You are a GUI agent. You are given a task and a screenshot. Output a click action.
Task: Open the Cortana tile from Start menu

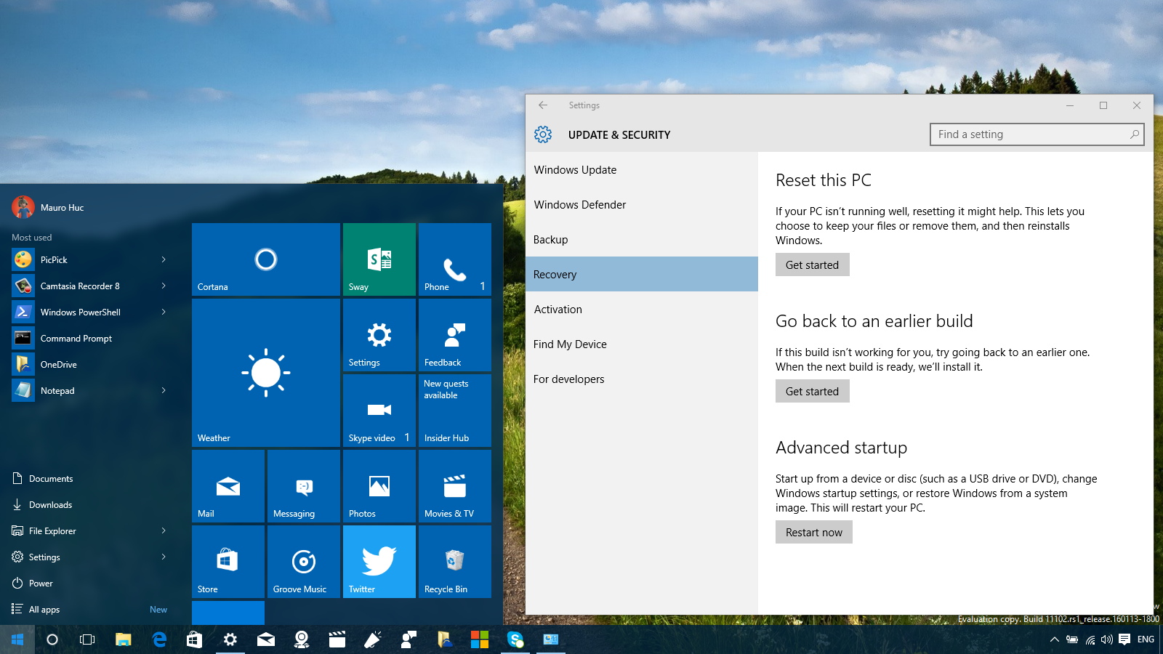[265, 259]
